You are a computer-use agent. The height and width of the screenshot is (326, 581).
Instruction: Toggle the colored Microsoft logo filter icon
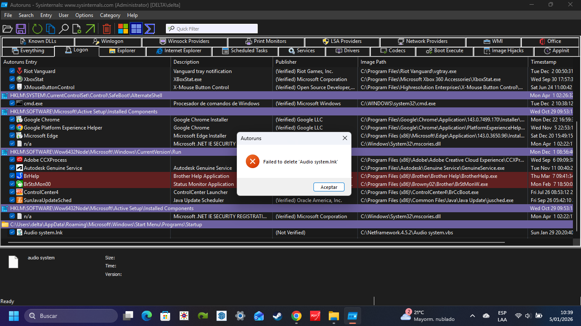[x=123, y=29]
